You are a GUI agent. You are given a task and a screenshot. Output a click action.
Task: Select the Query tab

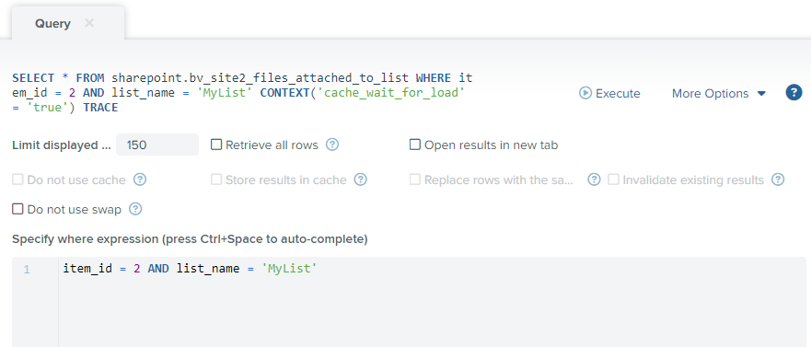[52, 24]
